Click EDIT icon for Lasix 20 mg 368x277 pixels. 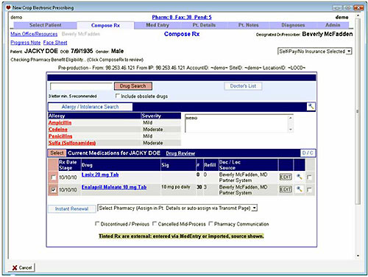[x=286, y=177]
